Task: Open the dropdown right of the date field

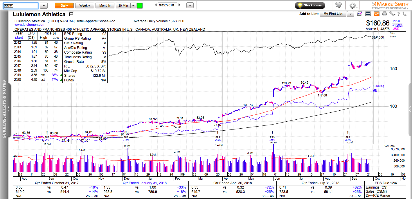Action: [x=190, y=5]
